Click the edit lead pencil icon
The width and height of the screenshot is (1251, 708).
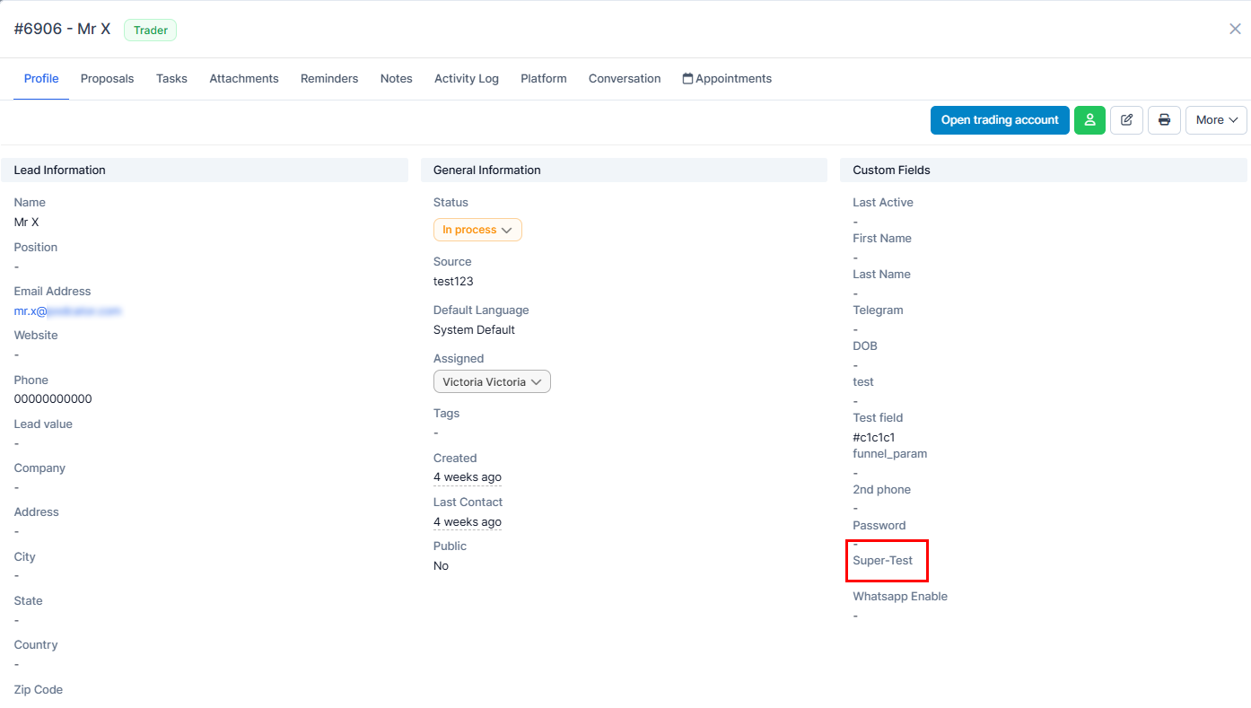(x=1126, y=120)
